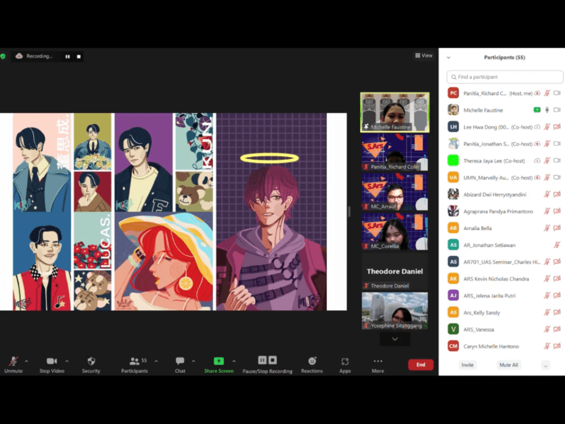Stop recording using top bar square

78,57
